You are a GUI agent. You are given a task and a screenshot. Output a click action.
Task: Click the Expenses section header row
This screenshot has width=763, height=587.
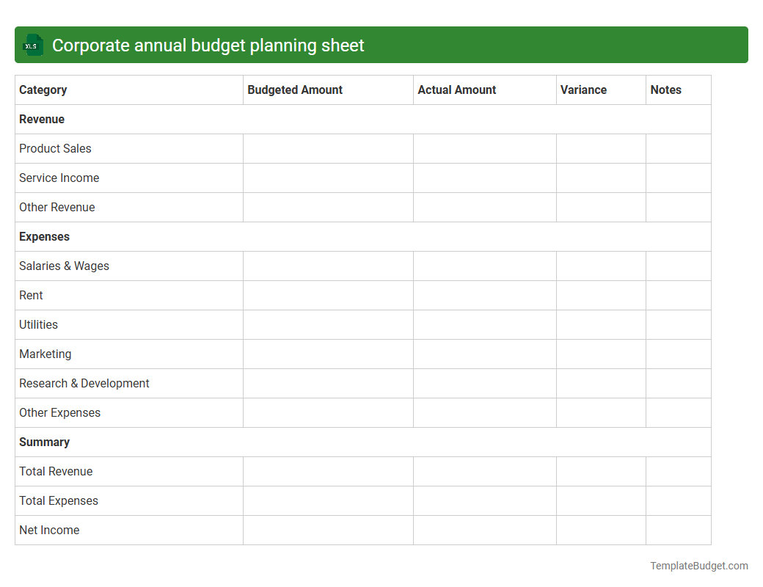click(x=44, y=236)
